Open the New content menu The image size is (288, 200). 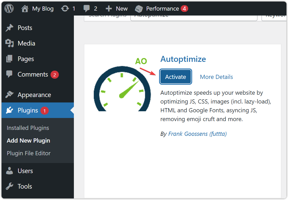122,9
